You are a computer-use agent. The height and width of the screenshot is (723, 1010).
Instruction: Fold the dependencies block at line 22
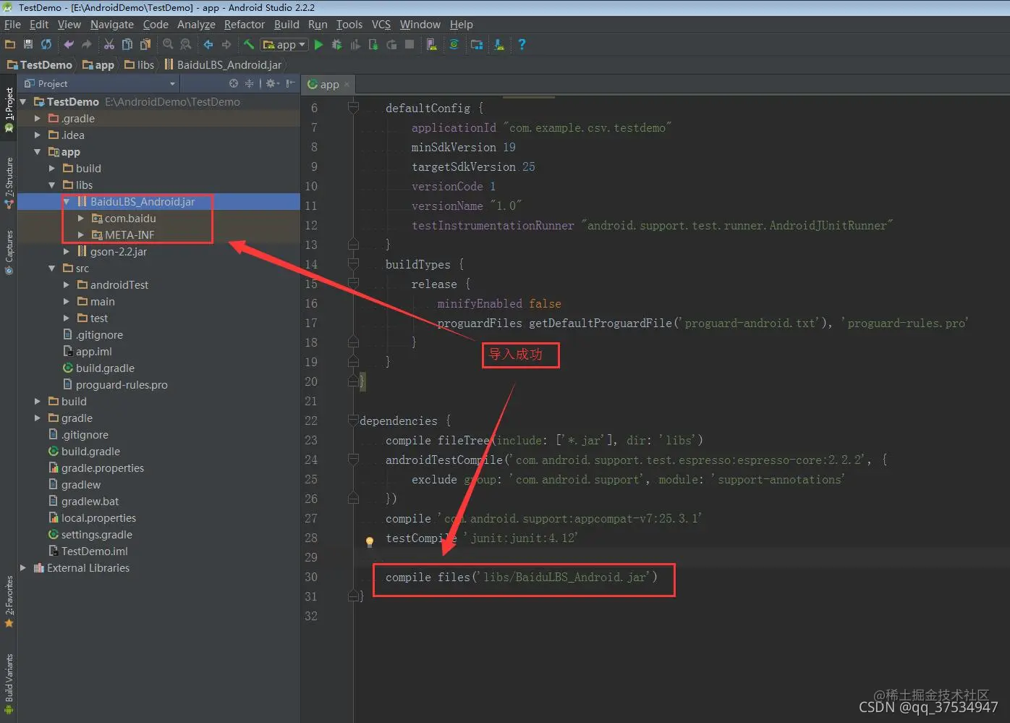tap(353, 420)
